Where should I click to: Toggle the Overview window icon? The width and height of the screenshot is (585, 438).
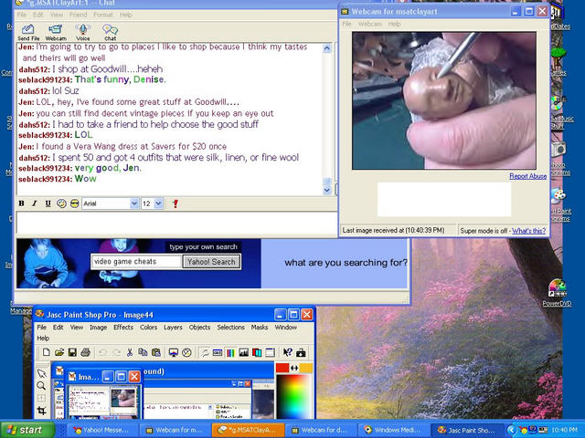271,352
